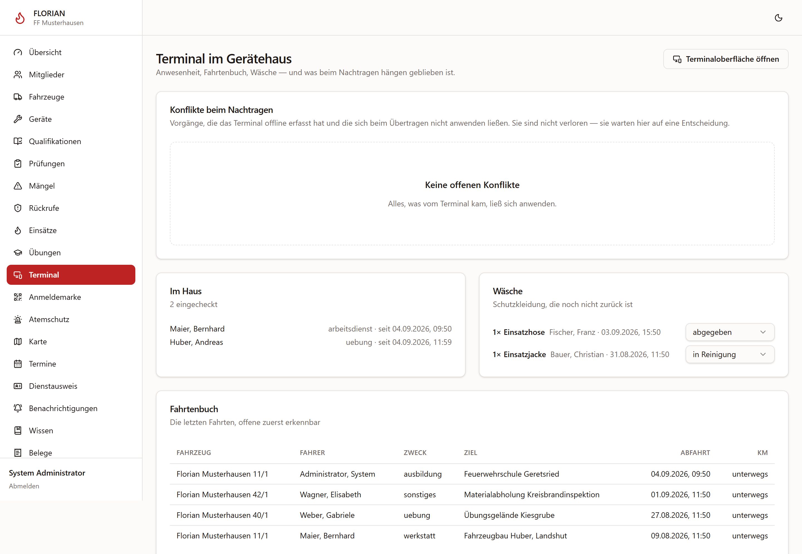This screenshot has height=554, width=802.
Task: Click Materialabholung Kreisbrandinspektion cell
Action: pos(531,494)
